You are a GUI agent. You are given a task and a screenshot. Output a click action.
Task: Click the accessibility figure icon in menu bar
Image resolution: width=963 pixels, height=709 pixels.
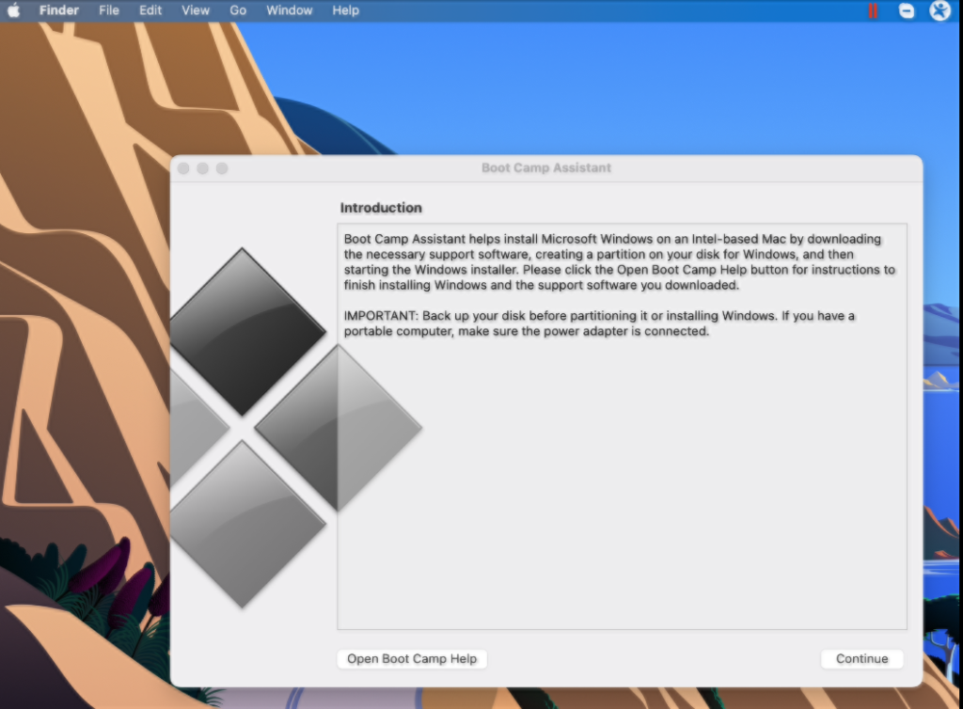940,10
